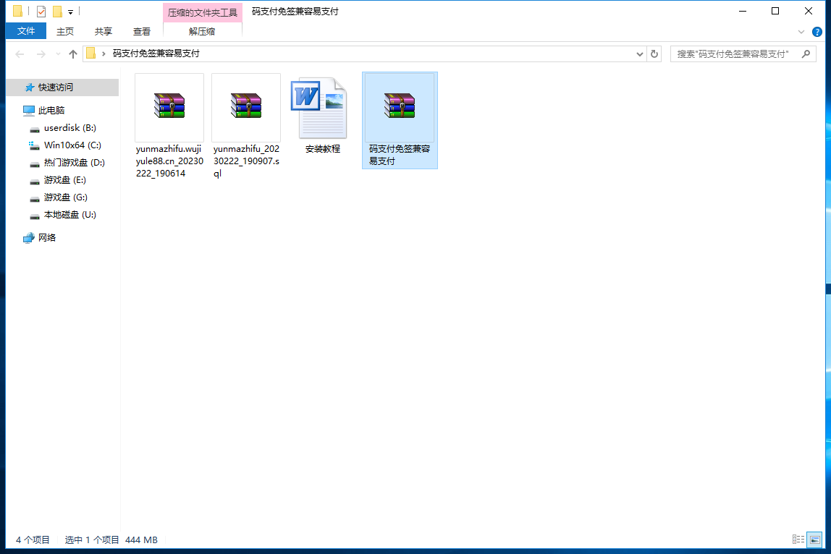
Task: Open the 共享 ribbon tab
Action: tap(104, 31)
